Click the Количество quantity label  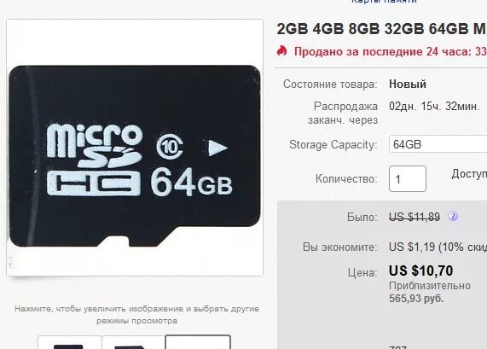346,179
